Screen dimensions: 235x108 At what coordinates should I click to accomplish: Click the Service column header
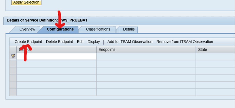(56, 50)
